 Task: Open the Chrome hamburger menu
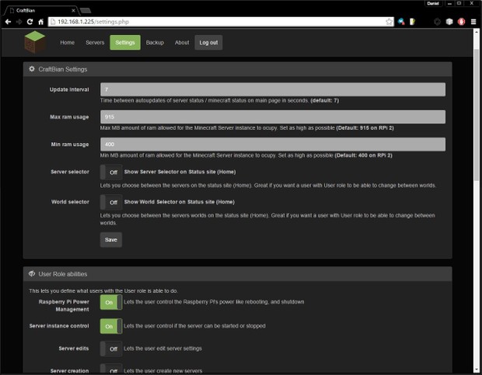(x=473, y=22)
